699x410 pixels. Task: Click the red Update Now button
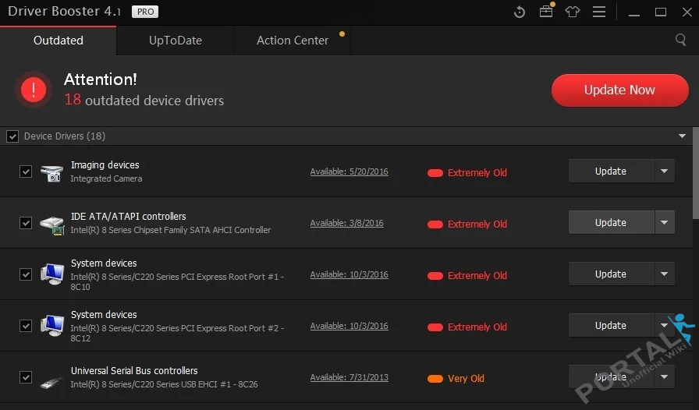(x=619, y=90)
